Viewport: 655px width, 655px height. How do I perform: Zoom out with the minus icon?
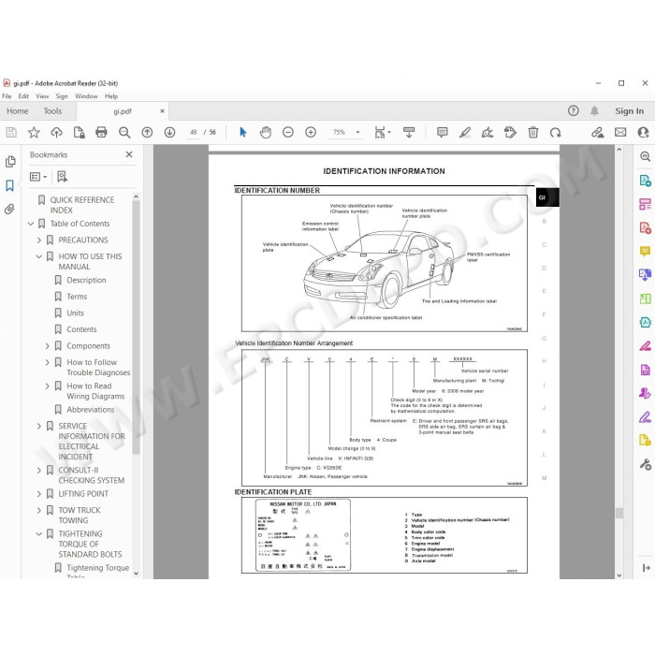(288, 133)
